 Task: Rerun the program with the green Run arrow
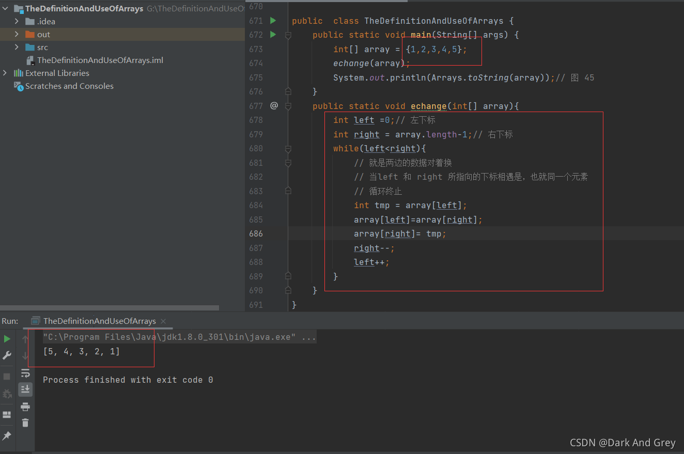point(7,339)
